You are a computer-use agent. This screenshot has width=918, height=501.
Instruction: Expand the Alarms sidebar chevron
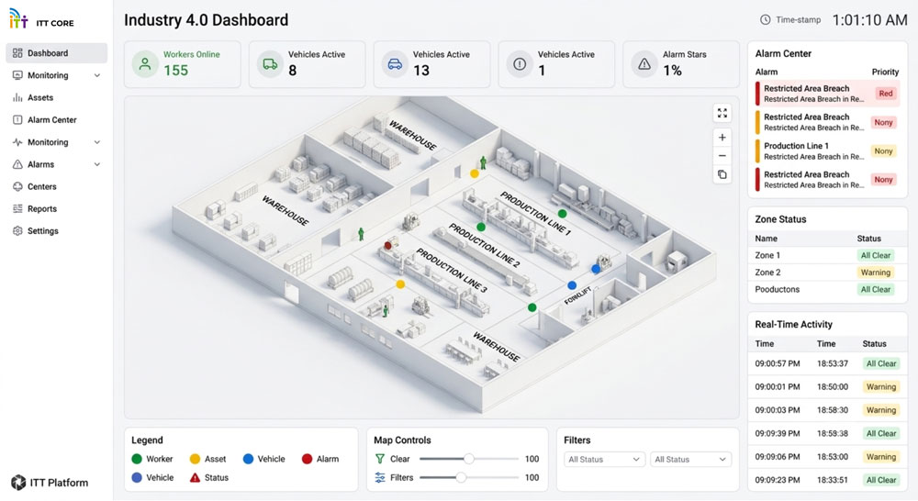click(97, 164)
